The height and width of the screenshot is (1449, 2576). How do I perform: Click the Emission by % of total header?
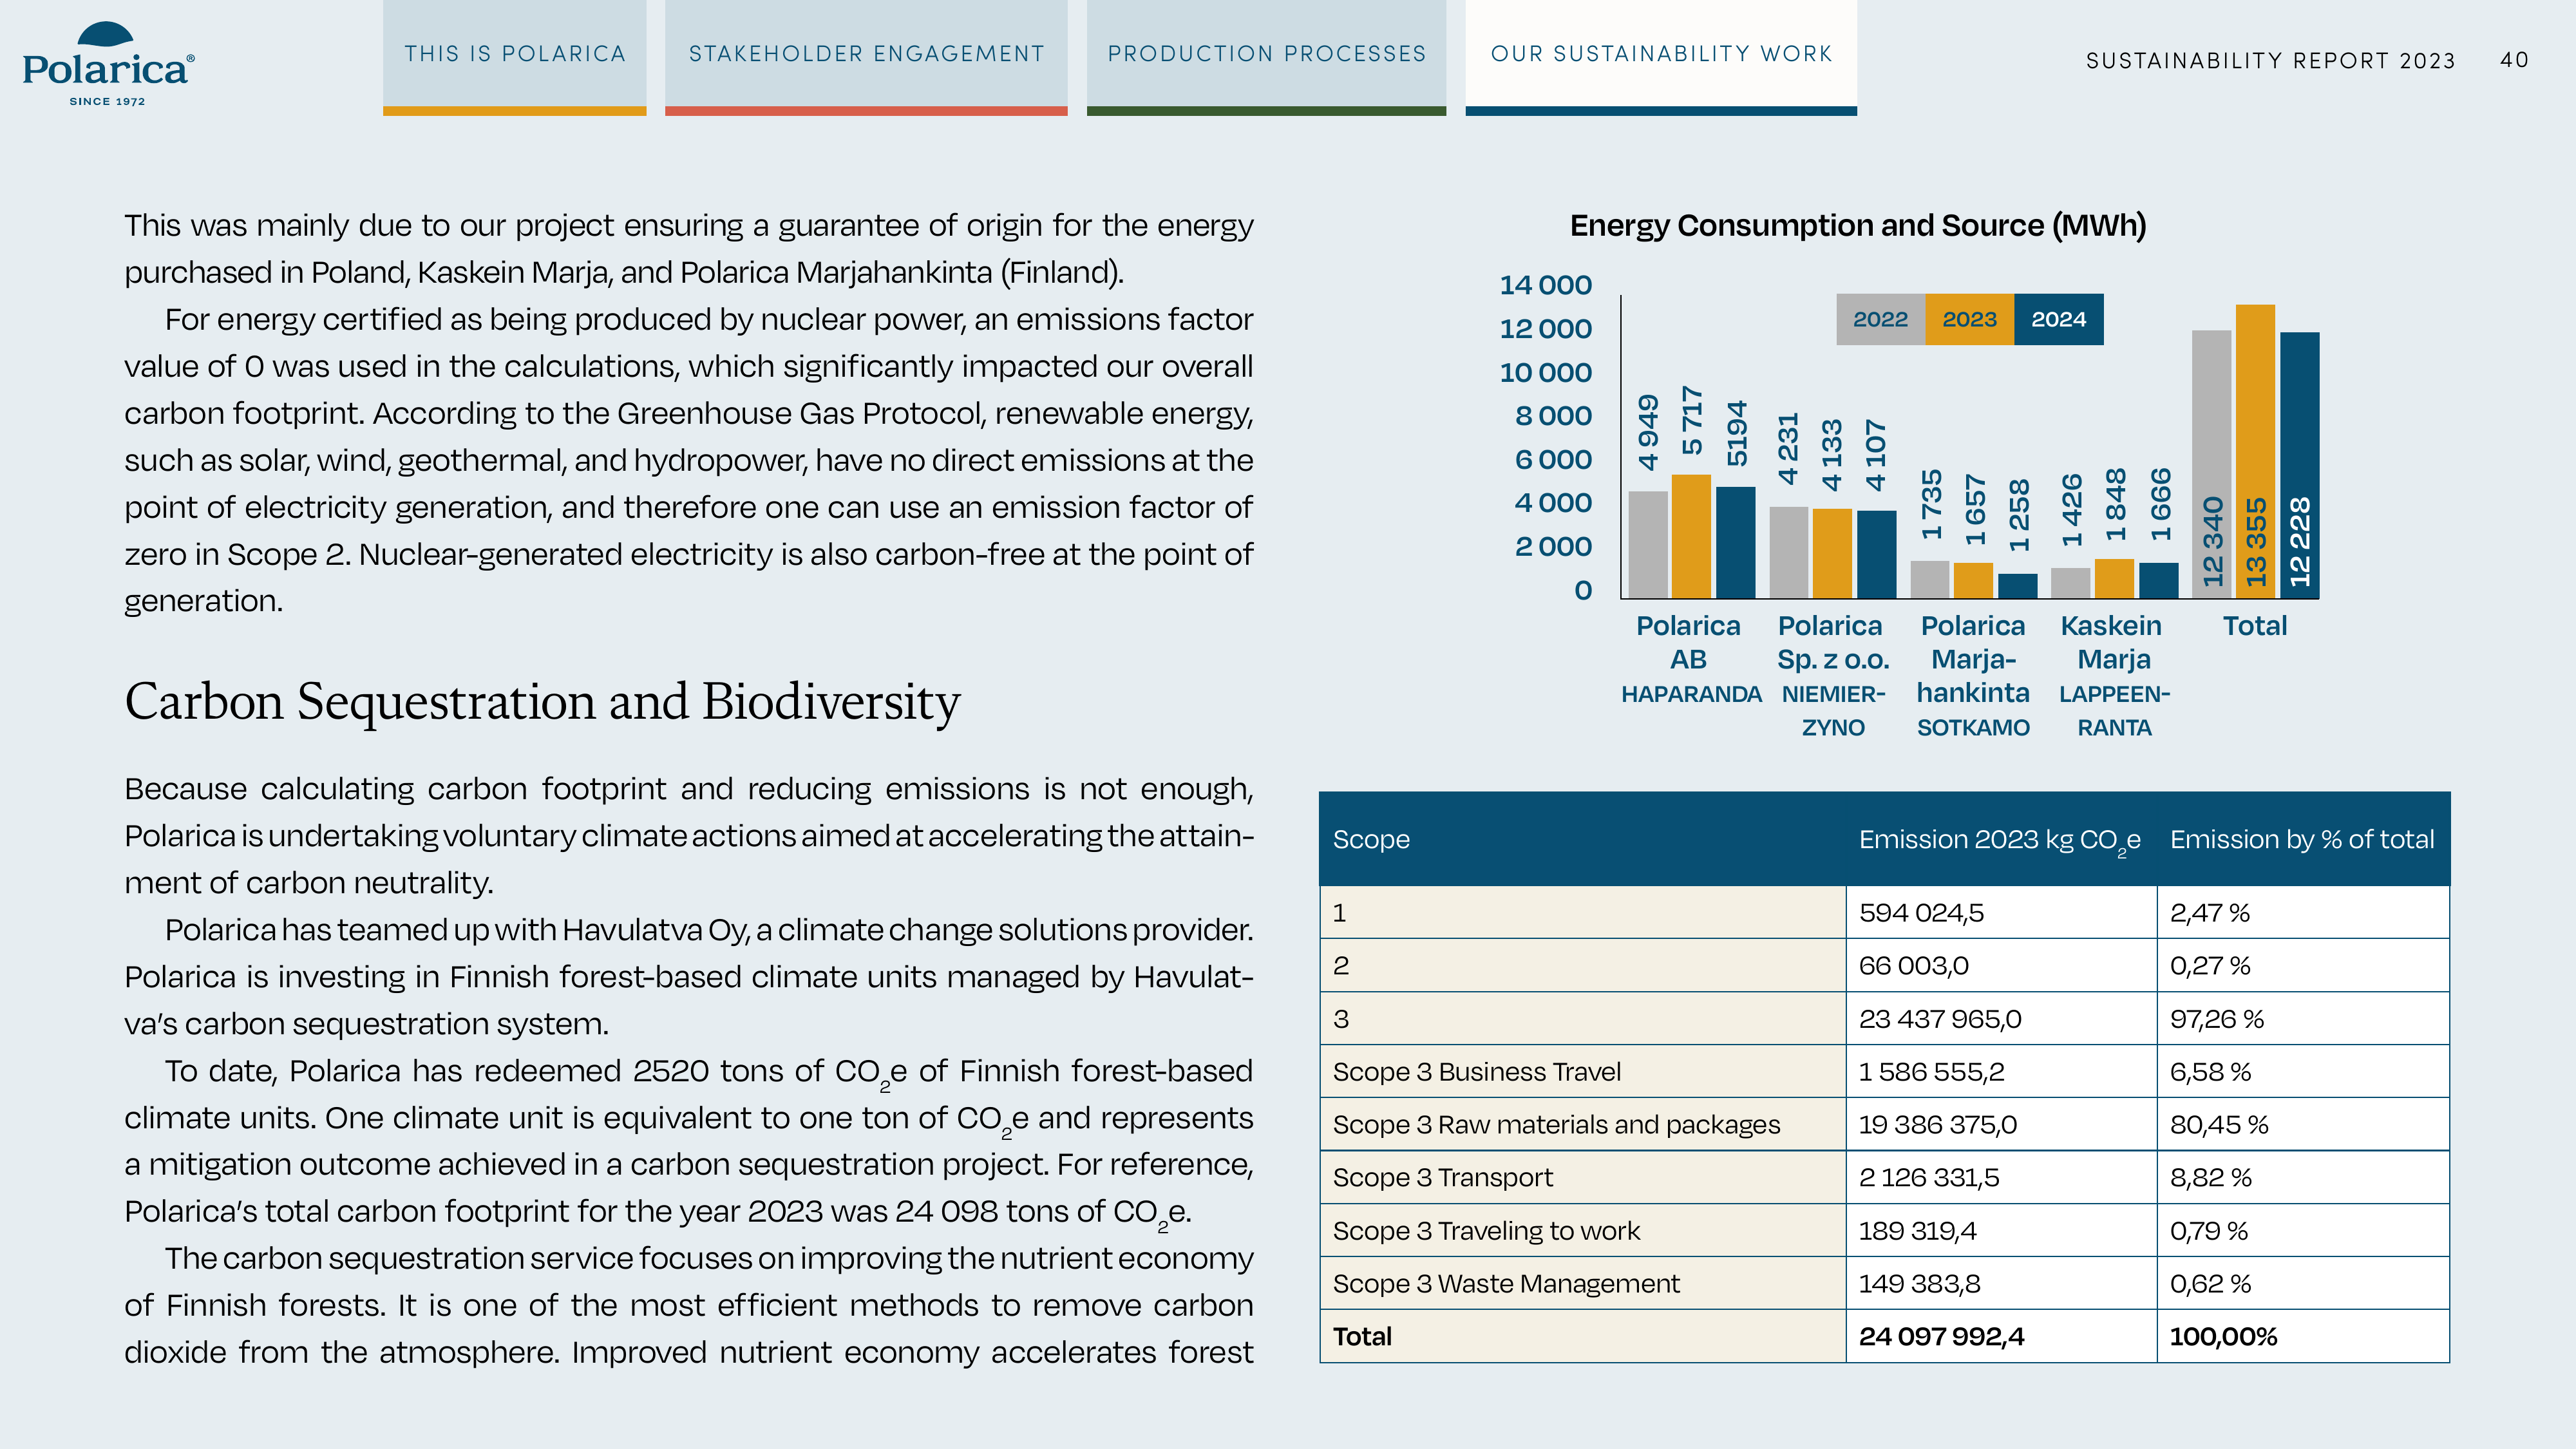click(x=2302, y=839)
